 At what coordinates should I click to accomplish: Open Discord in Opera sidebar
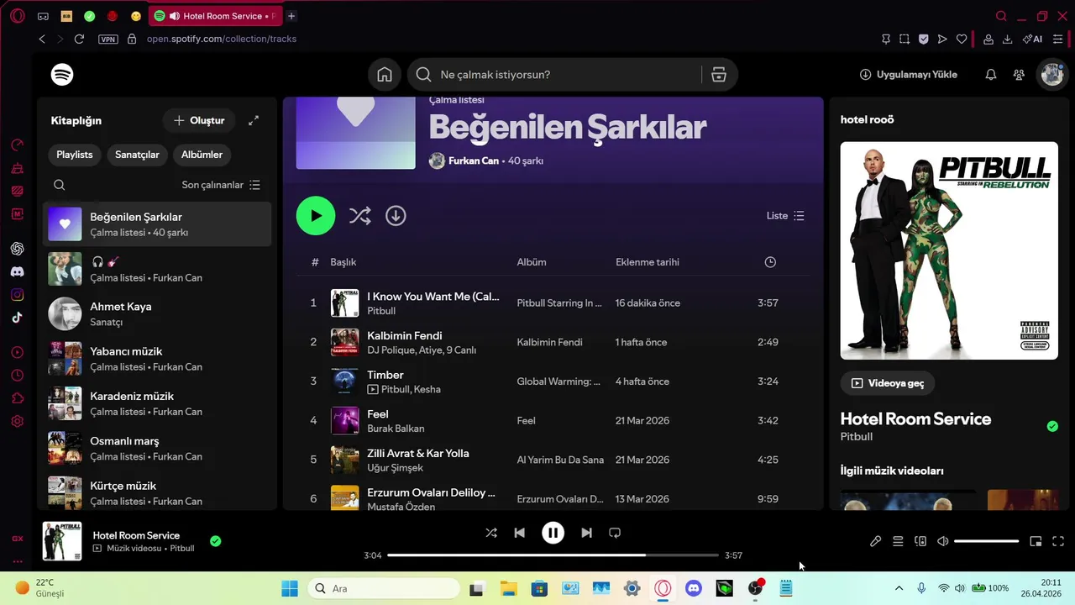pyautogui.click(x=17, y=271)
